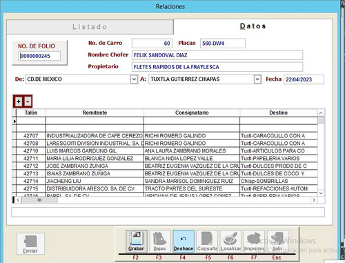
Task: Click ANA LAURA ZAMBRANO MORALES cell
Action: (x=192, y=151)
